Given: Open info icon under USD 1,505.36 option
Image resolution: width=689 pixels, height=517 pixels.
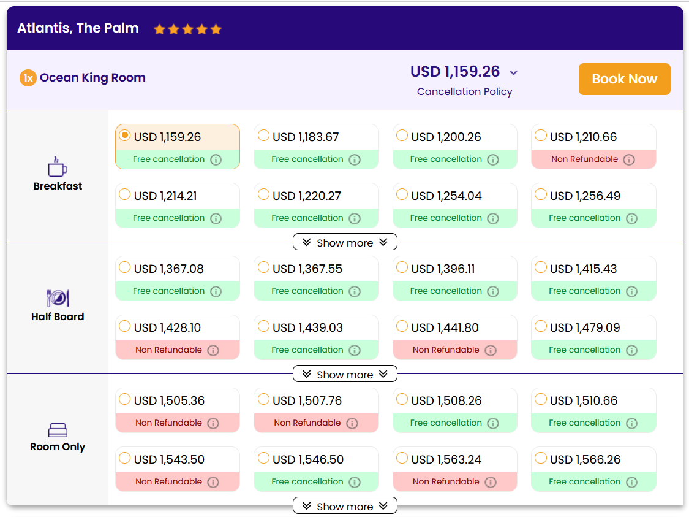Looking at the screenshot, I should (x=213, y=423).
